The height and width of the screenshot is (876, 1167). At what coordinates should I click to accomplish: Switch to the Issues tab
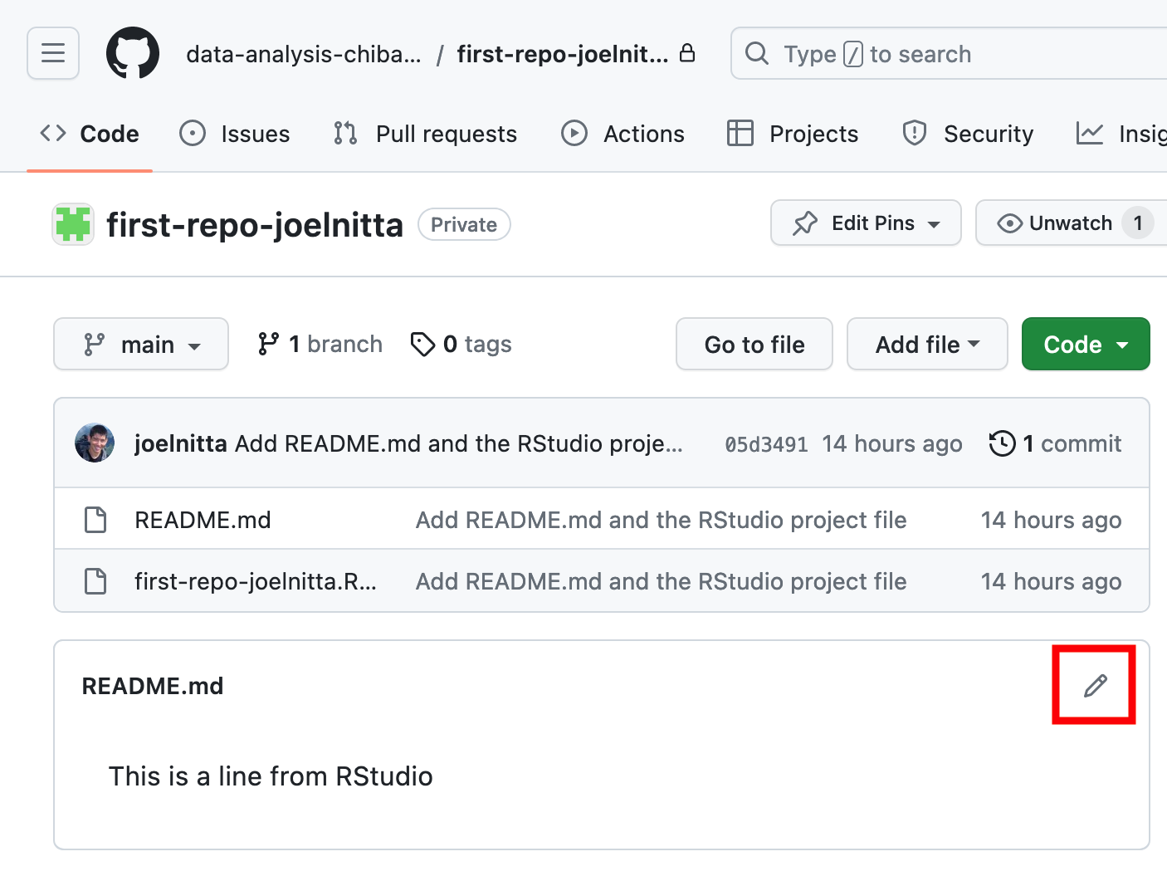coord(235,134)
